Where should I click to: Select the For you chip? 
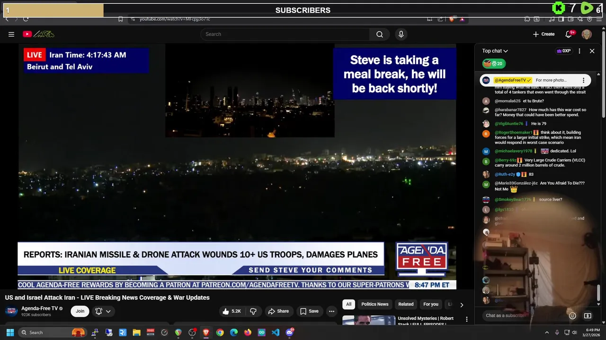click(x=431, y=304)
